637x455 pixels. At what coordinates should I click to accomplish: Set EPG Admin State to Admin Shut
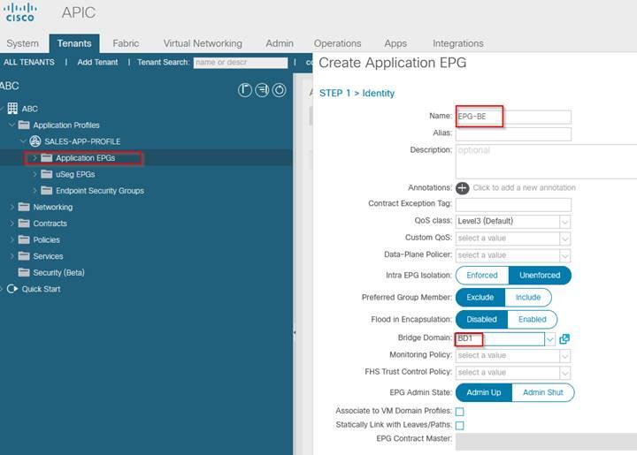tap(543, 392)
